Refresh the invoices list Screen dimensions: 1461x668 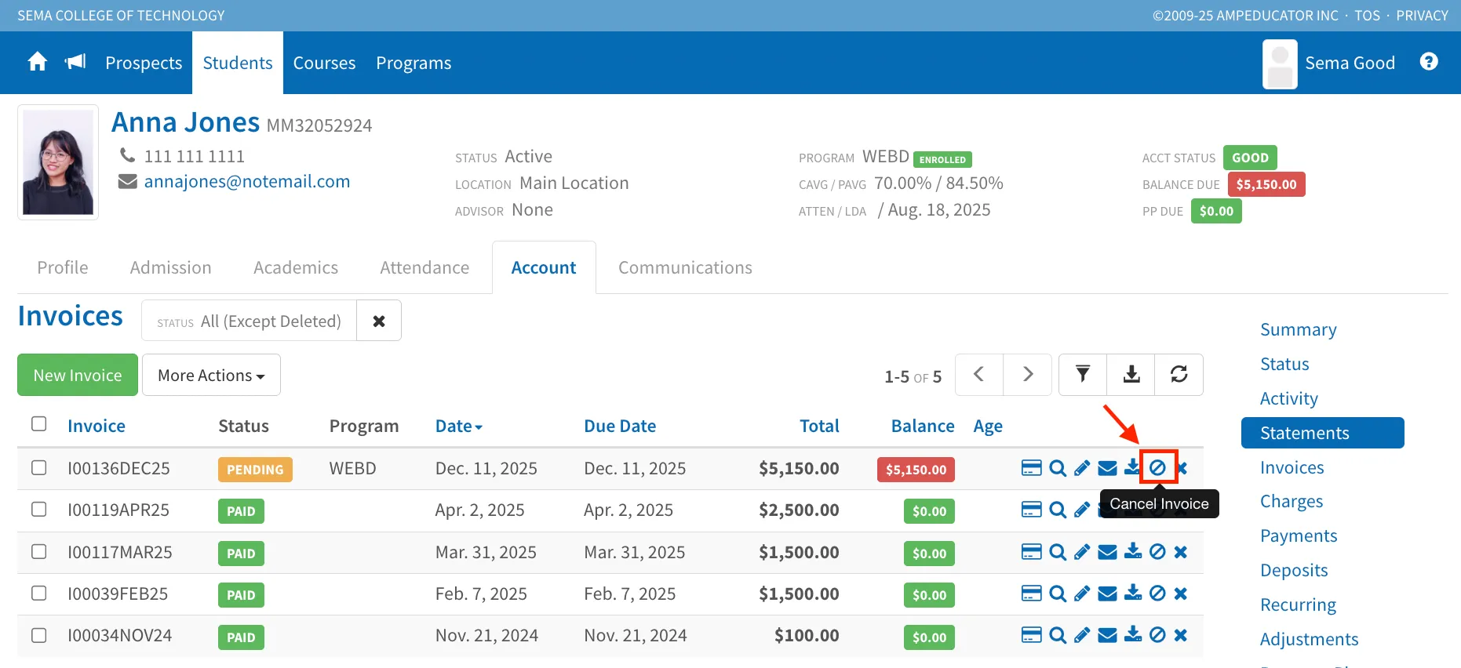pyautogui.click(x=1179, y=375)
